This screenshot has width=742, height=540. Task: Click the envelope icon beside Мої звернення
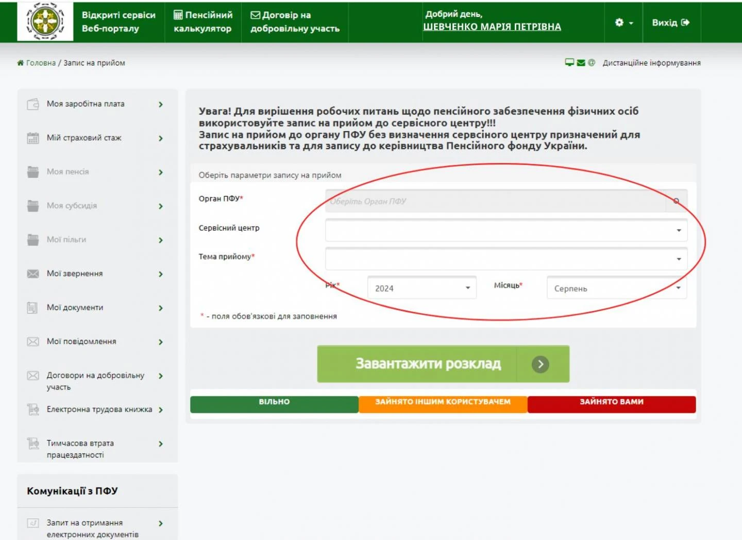33,274
